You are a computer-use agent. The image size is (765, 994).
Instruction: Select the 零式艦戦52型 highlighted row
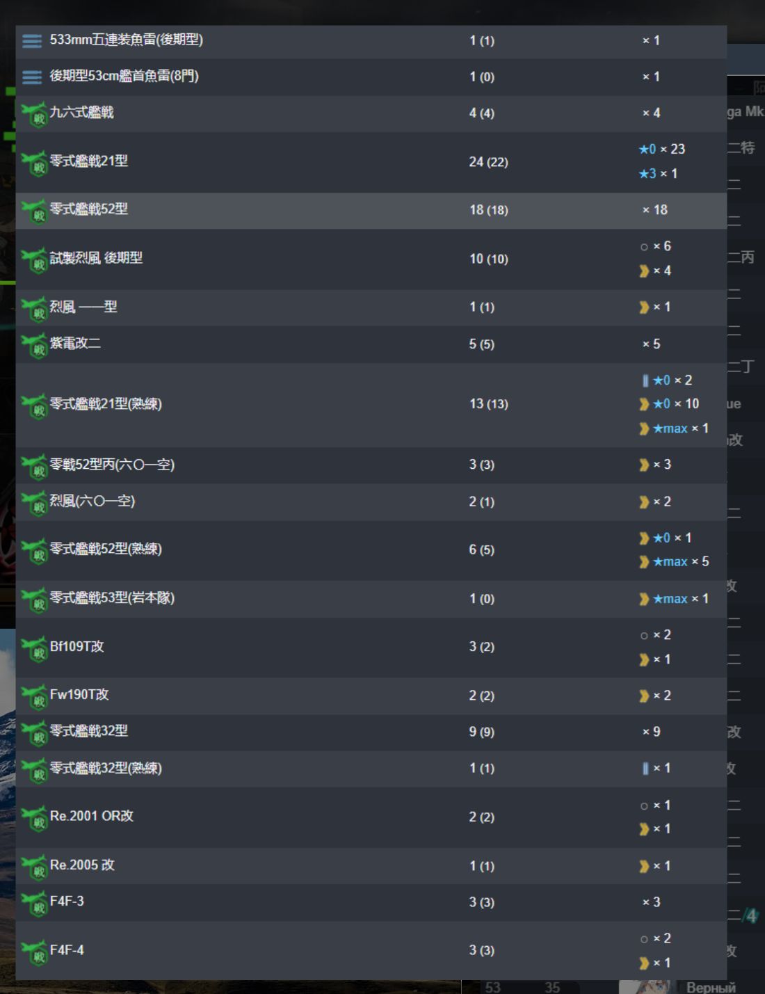371,210
